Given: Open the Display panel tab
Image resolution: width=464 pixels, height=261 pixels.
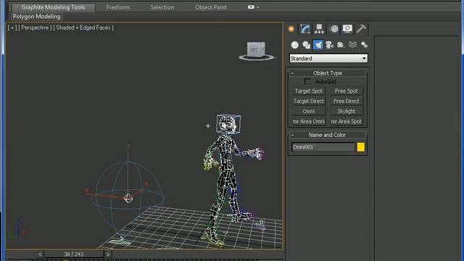Looking at the screenshot, I should click(x=347, y=29).
